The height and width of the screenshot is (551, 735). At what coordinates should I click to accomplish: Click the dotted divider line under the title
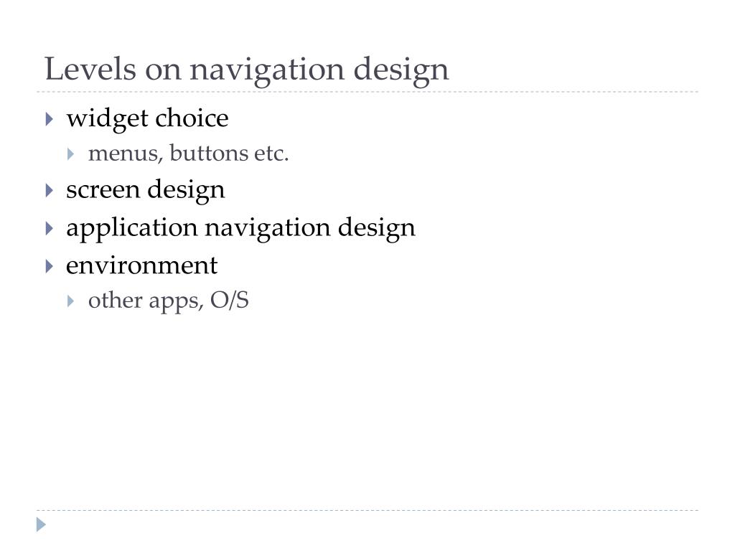pos(367,92)
